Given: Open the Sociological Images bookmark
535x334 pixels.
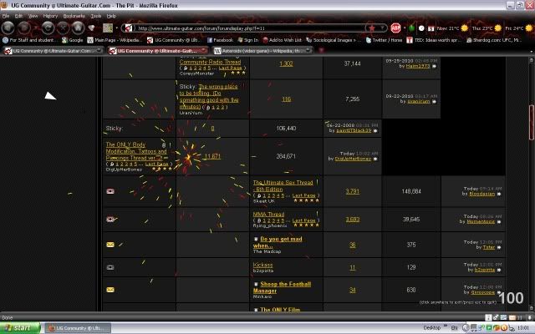Looking at the screenshot, I should pyautogui.click(x=334, y=40).
